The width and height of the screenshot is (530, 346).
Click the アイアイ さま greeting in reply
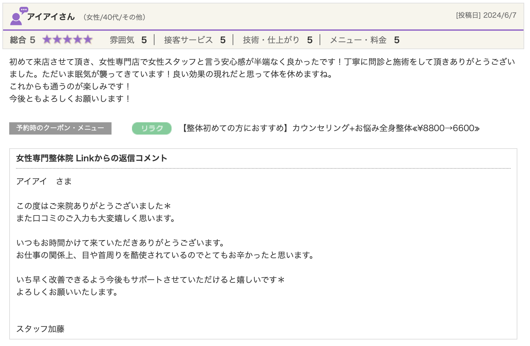pyautogui.click(x=44, y=181)
